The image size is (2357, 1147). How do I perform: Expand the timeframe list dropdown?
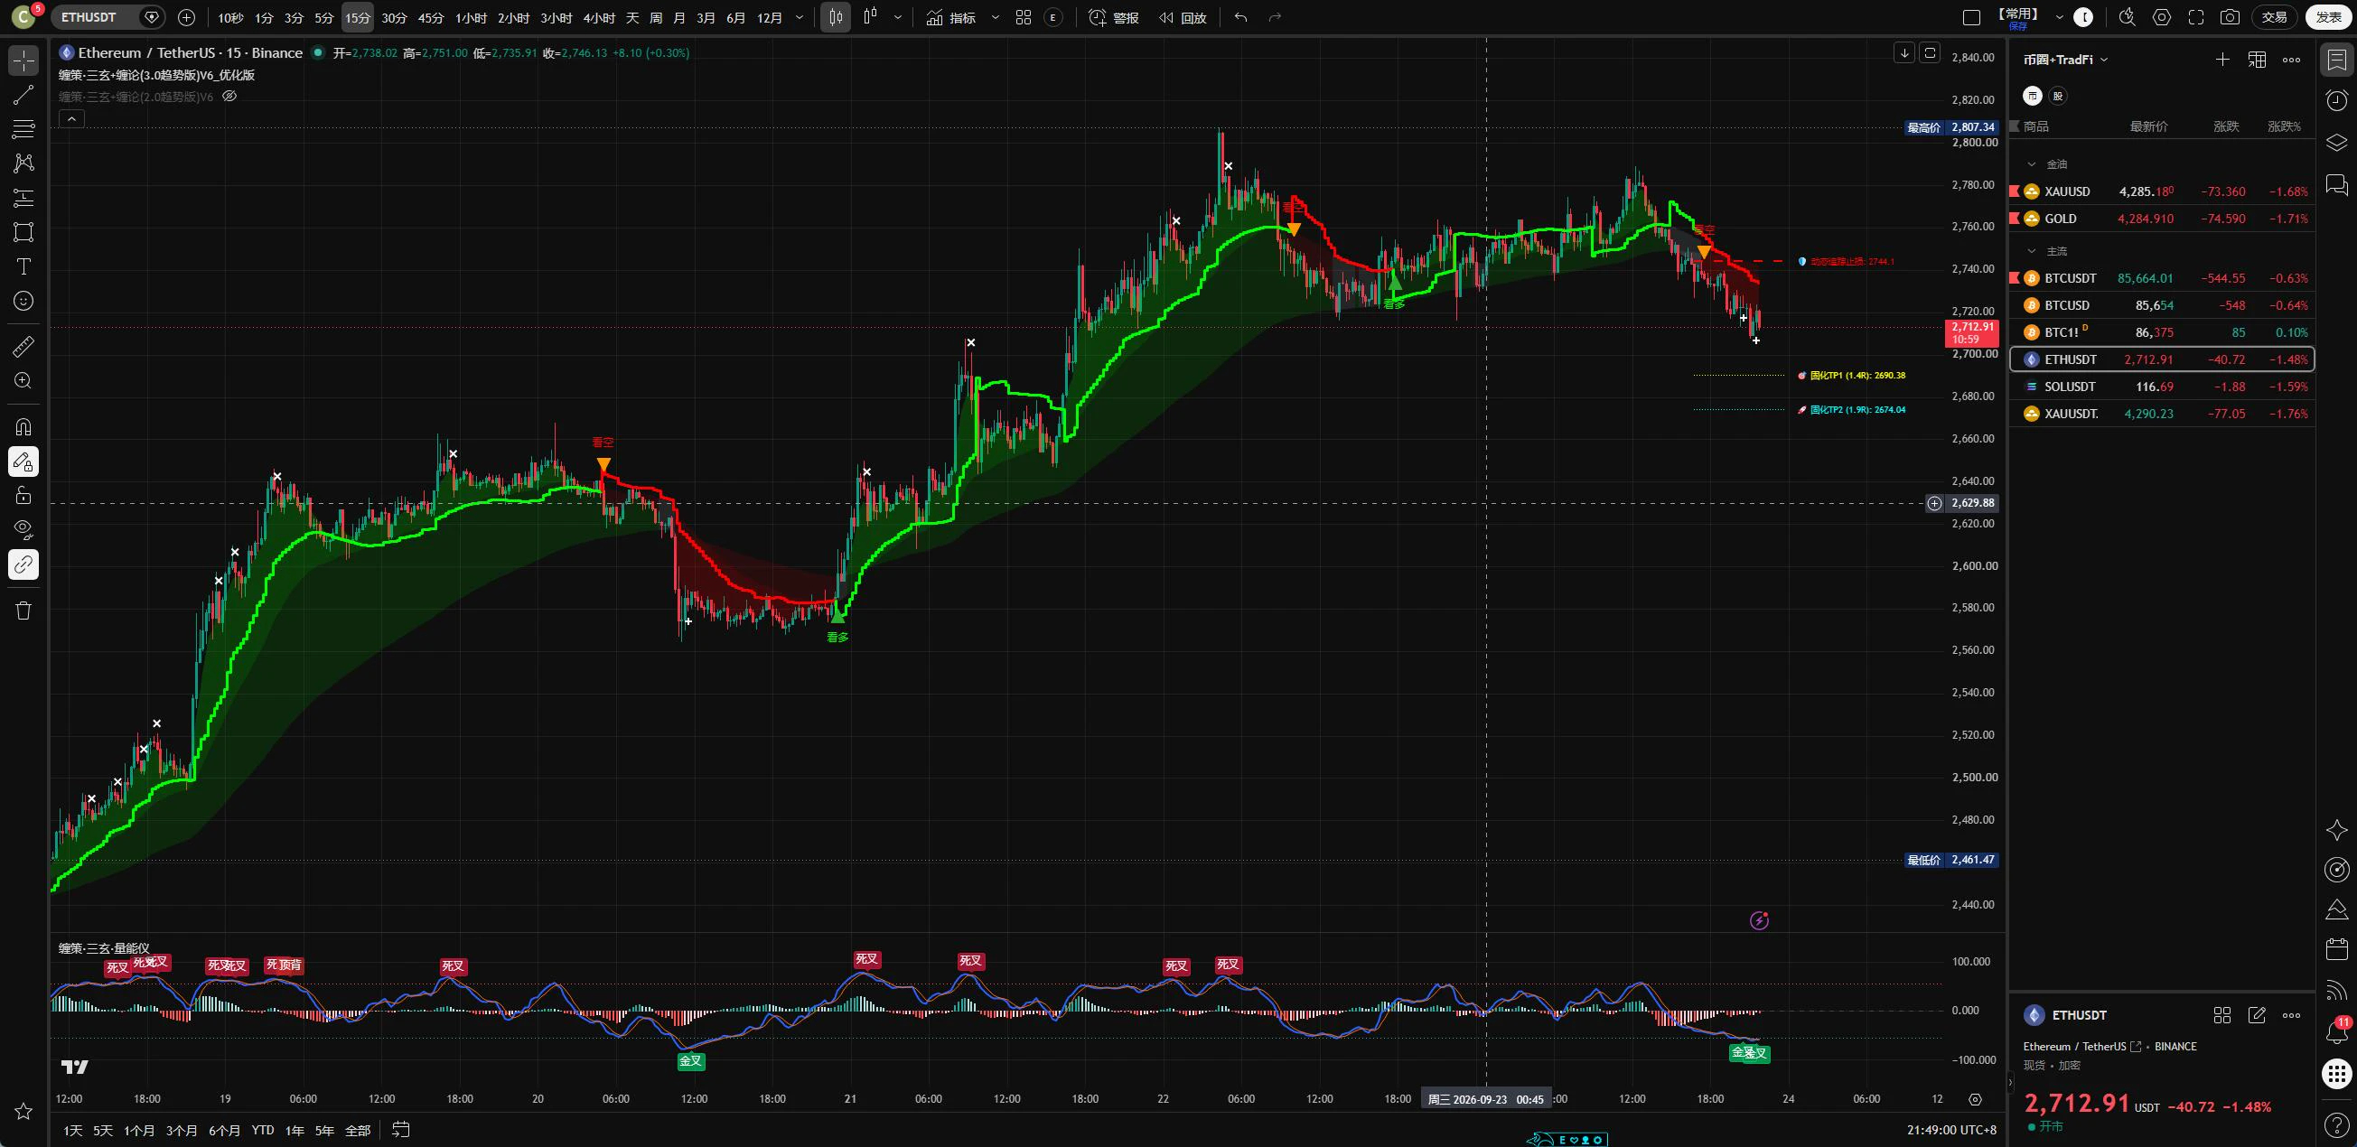[x=800, y=17]
